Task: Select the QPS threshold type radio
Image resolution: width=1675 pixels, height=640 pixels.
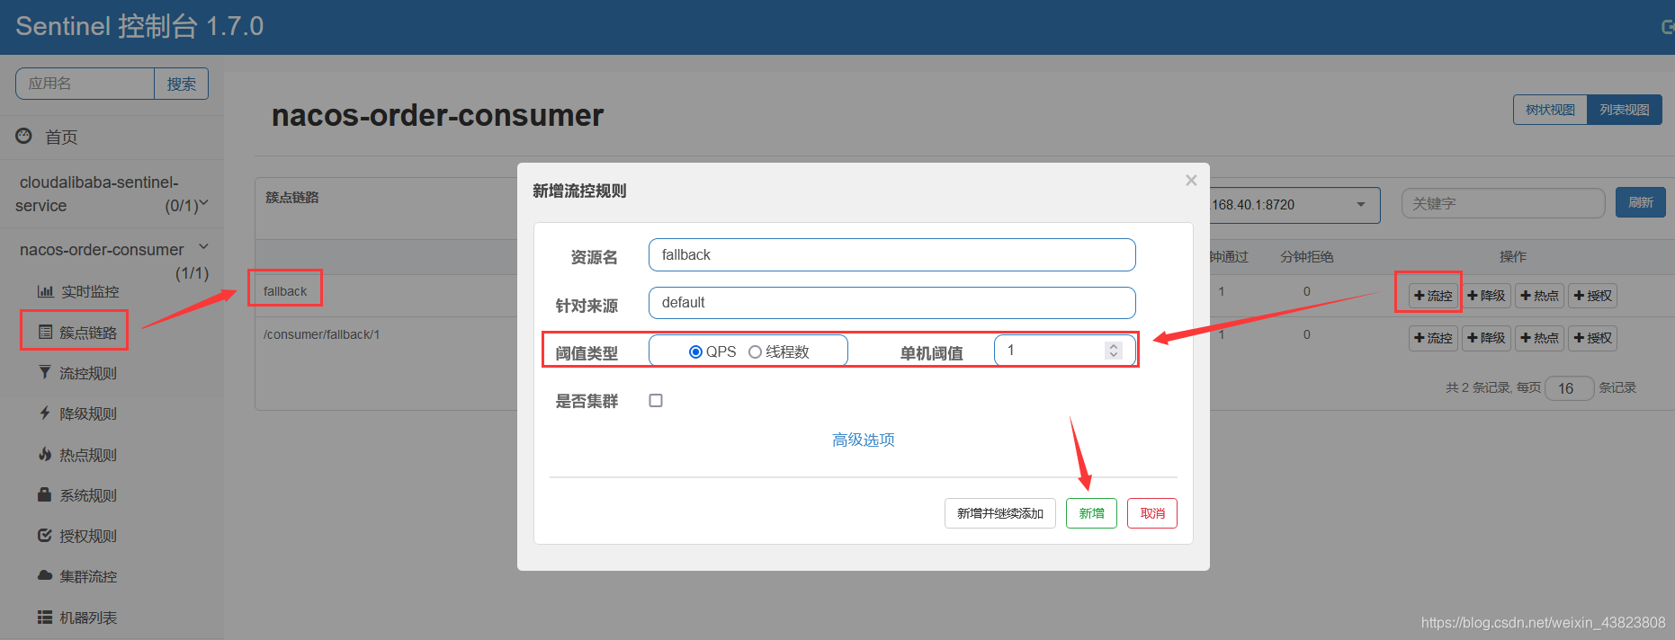Action: tap(695, 351)
